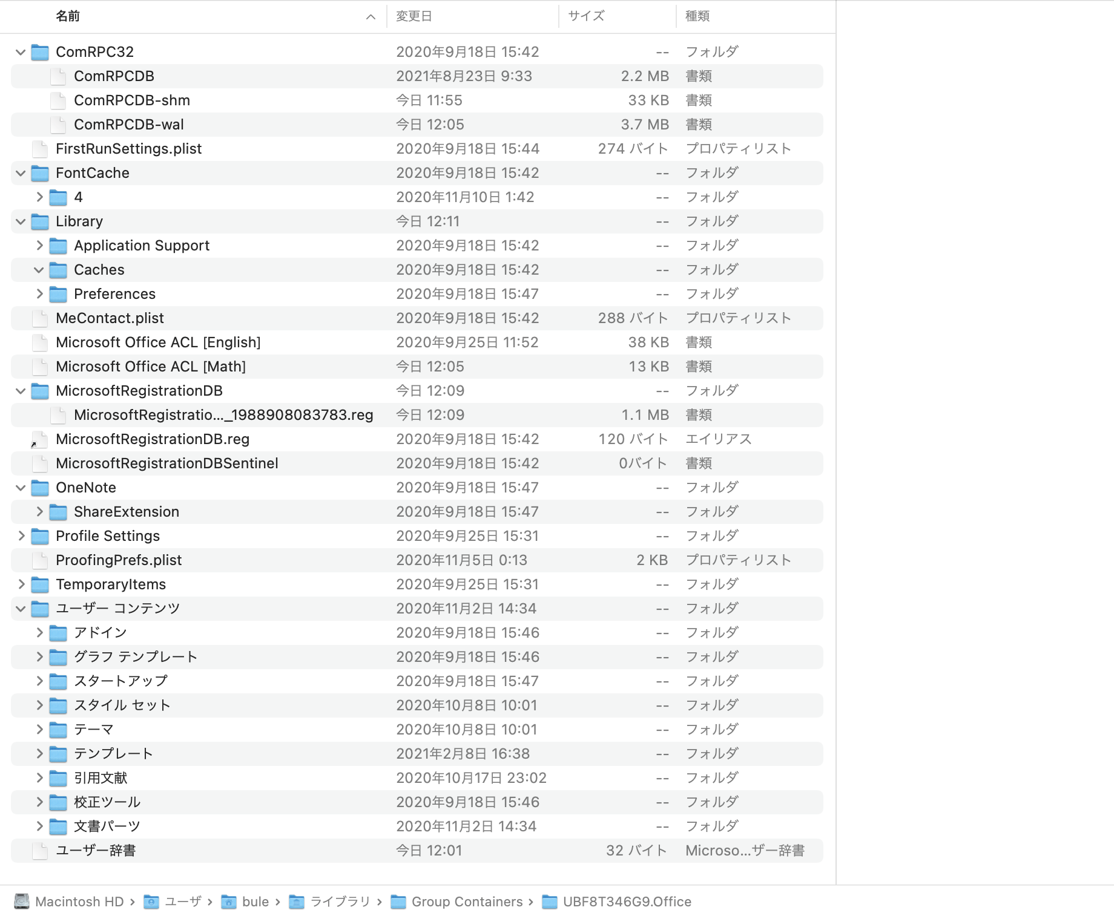Select the MicrosoftRegistrationDB.reg alias icon
Screen dimensions: 1114x916
point(39,439)
